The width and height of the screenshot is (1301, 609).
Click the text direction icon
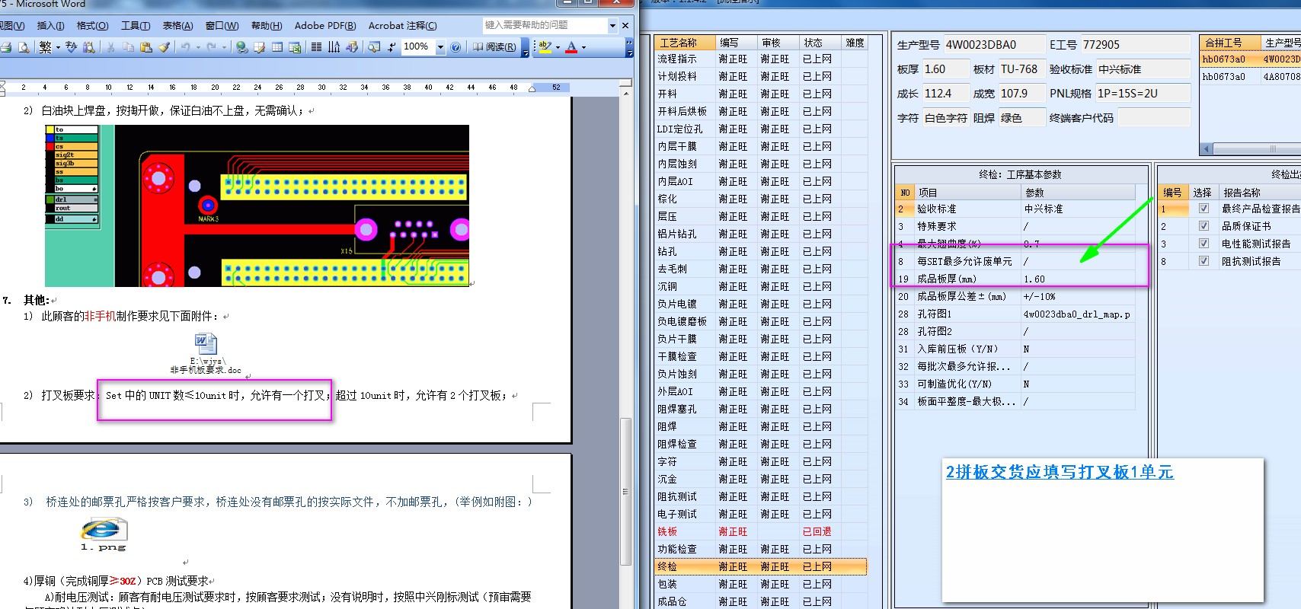tap(334, 47)
